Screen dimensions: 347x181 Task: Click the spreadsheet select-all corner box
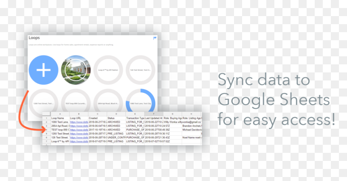tap(46, 114)
